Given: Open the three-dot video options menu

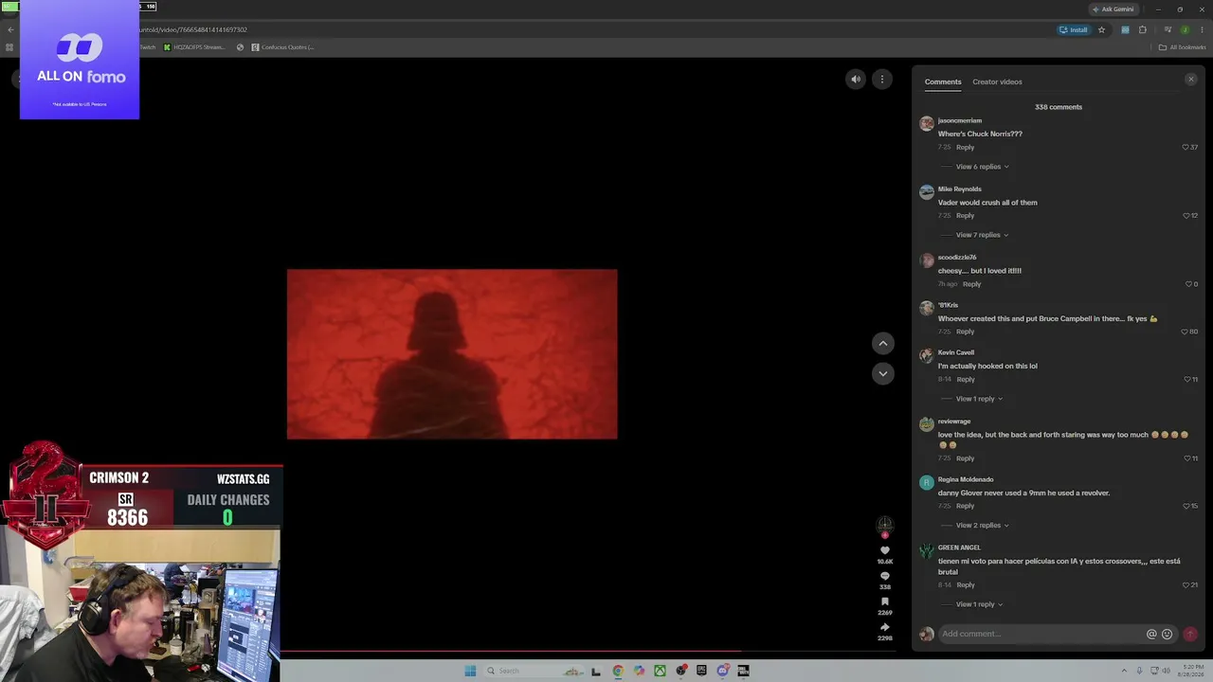Looking at the screenshot, I should (x=882, y=80).
